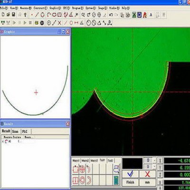Image resolution: width=190 pixels, height=190 pixels.
Task: Click the Play triangle icon in second toolbar
Action: click(x=25, y=23)
